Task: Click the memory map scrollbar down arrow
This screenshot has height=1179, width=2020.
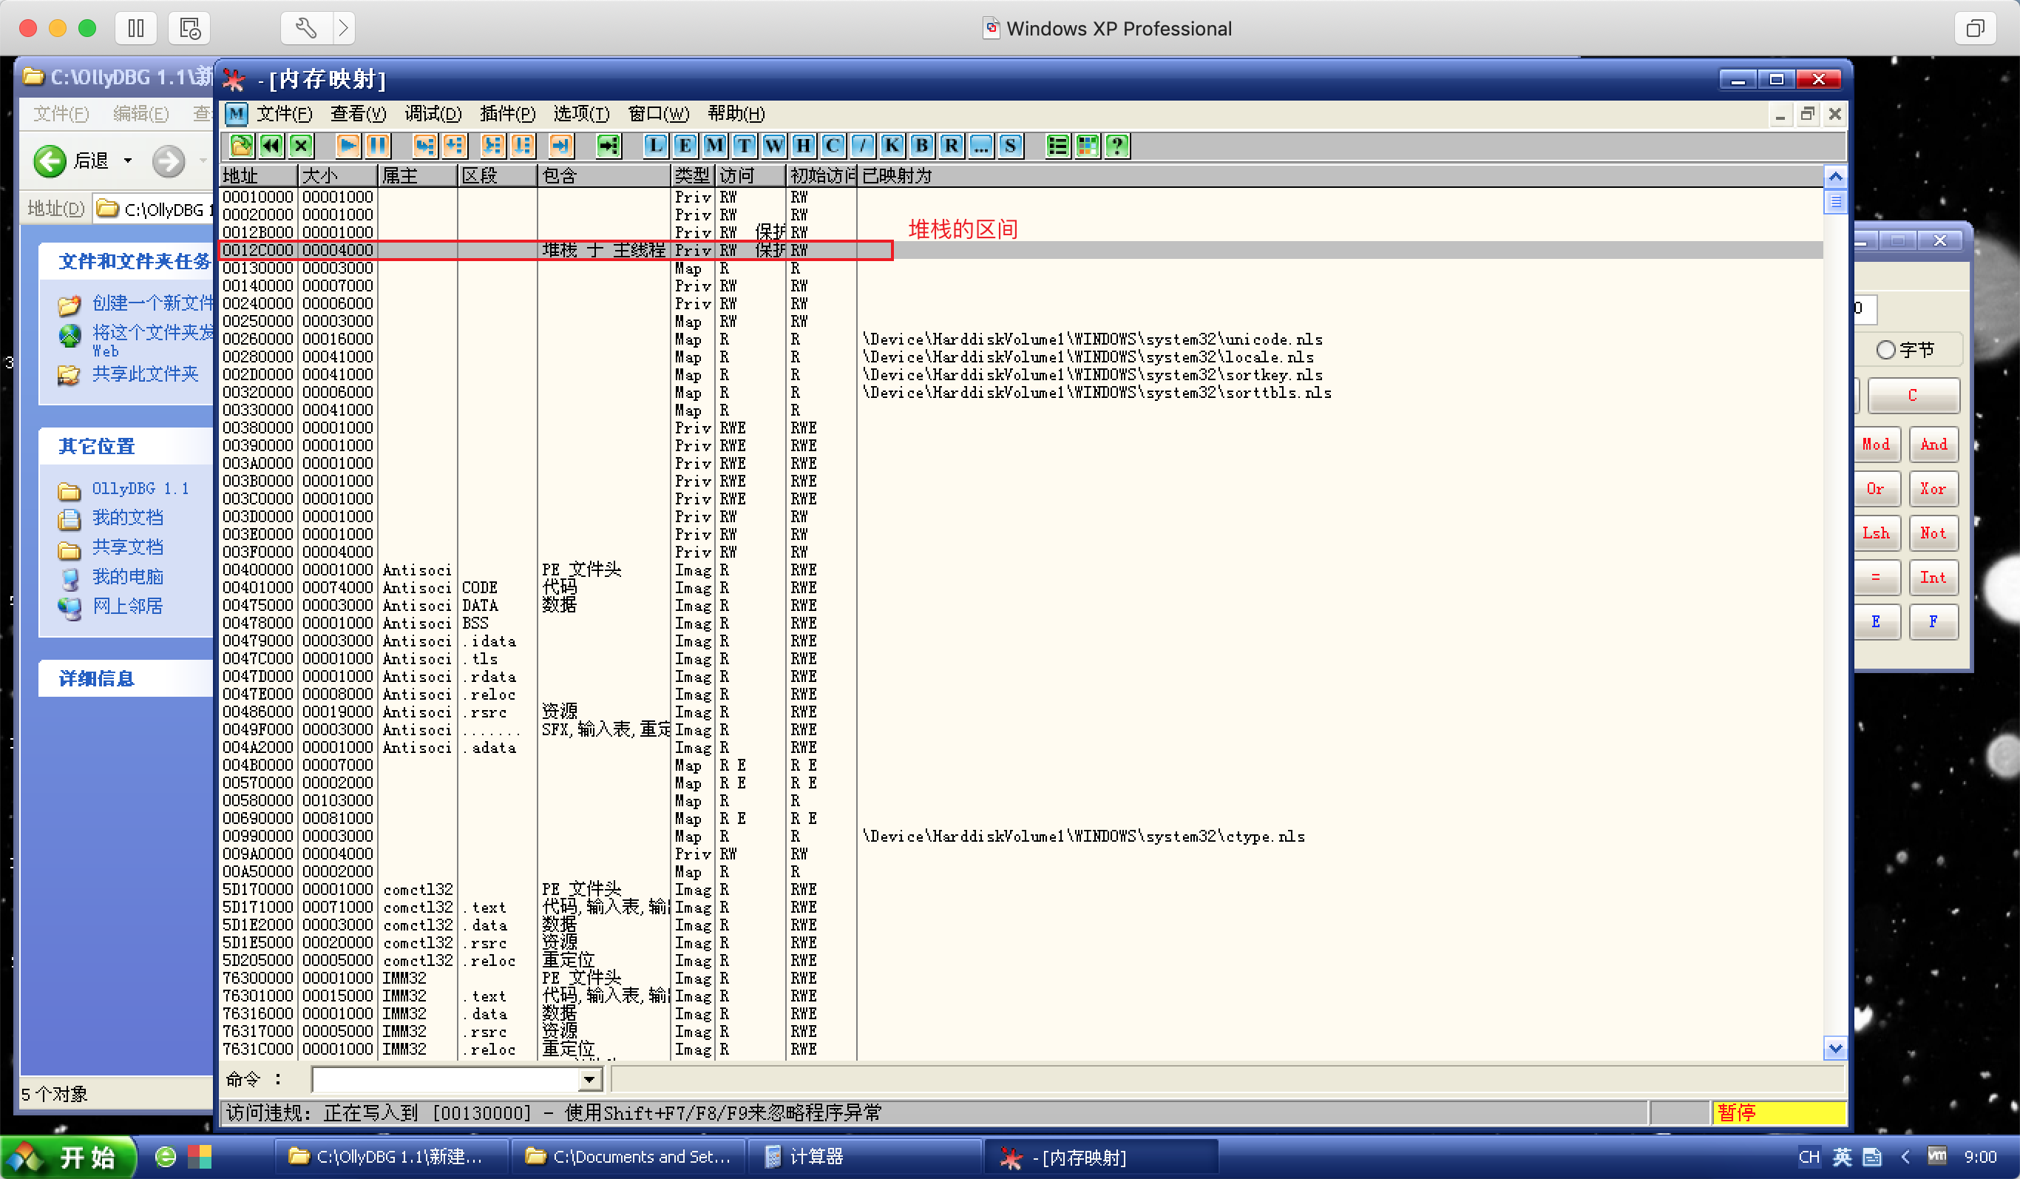Action: click(1835, 1048)
